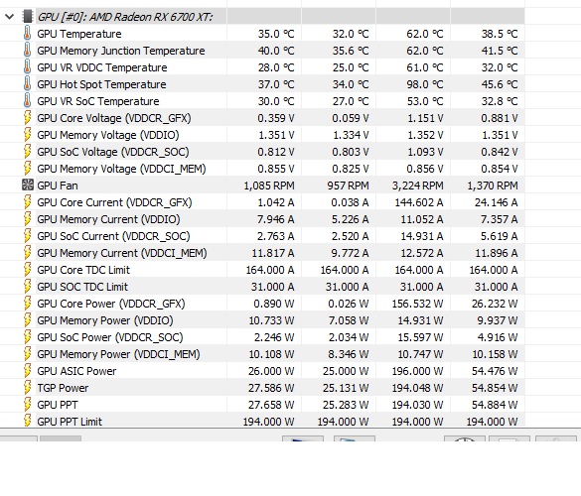Click lightning icon for GPU ASIC Power
This screenshot has width=581, height=496.
point(27,371)
